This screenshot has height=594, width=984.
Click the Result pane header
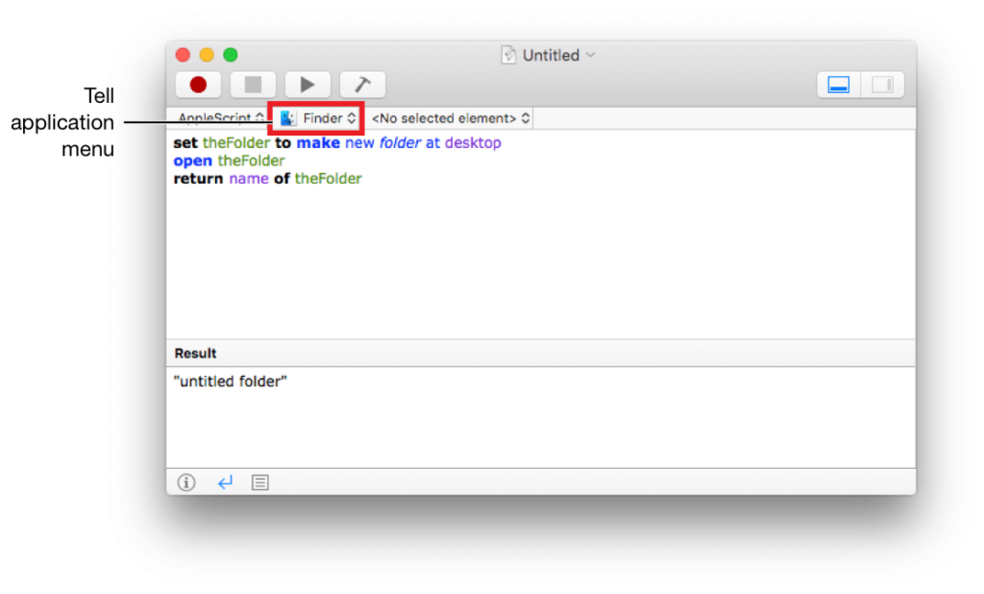pos(541,354)
